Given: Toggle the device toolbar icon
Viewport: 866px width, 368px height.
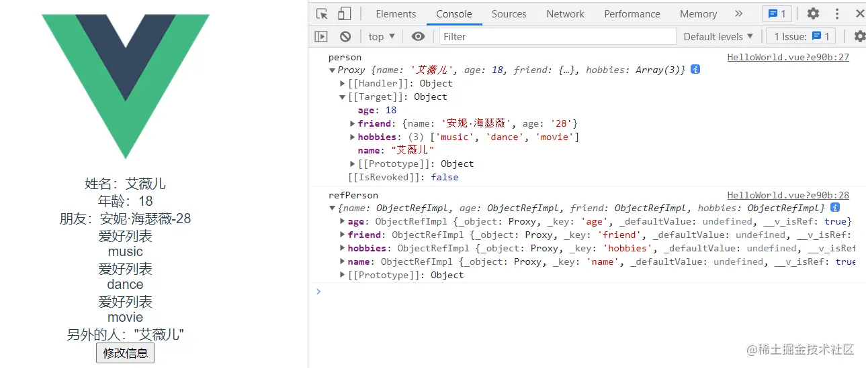Looking at the screenshot, I should click(345, 13).
